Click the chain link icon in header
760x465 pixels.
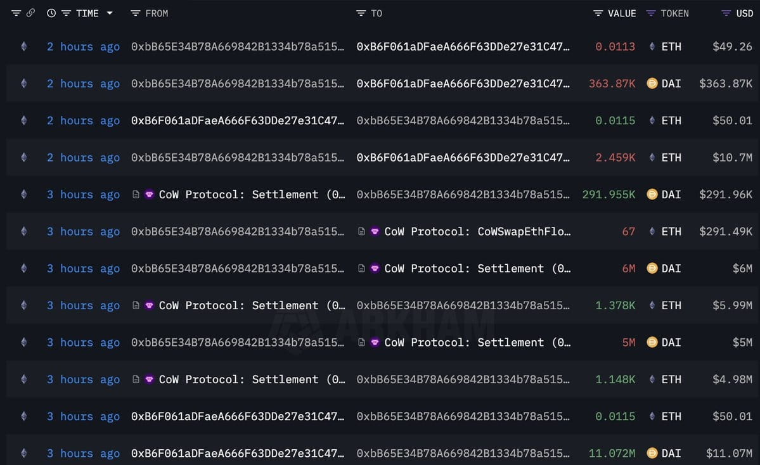coord(30,13)
